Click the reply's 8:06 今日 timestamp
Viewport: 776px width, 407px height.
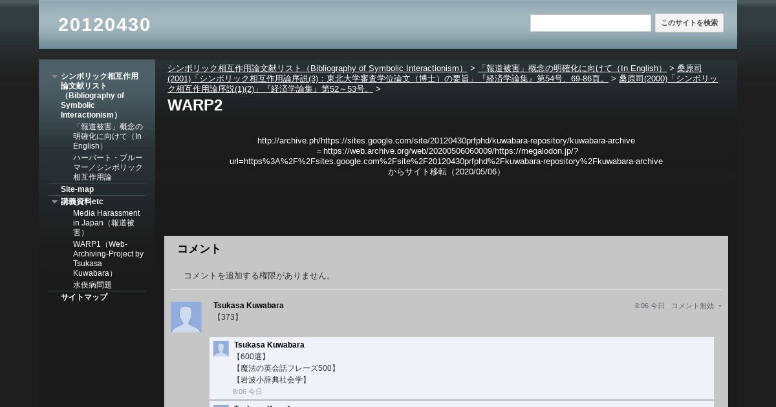[x=248, y=392]
